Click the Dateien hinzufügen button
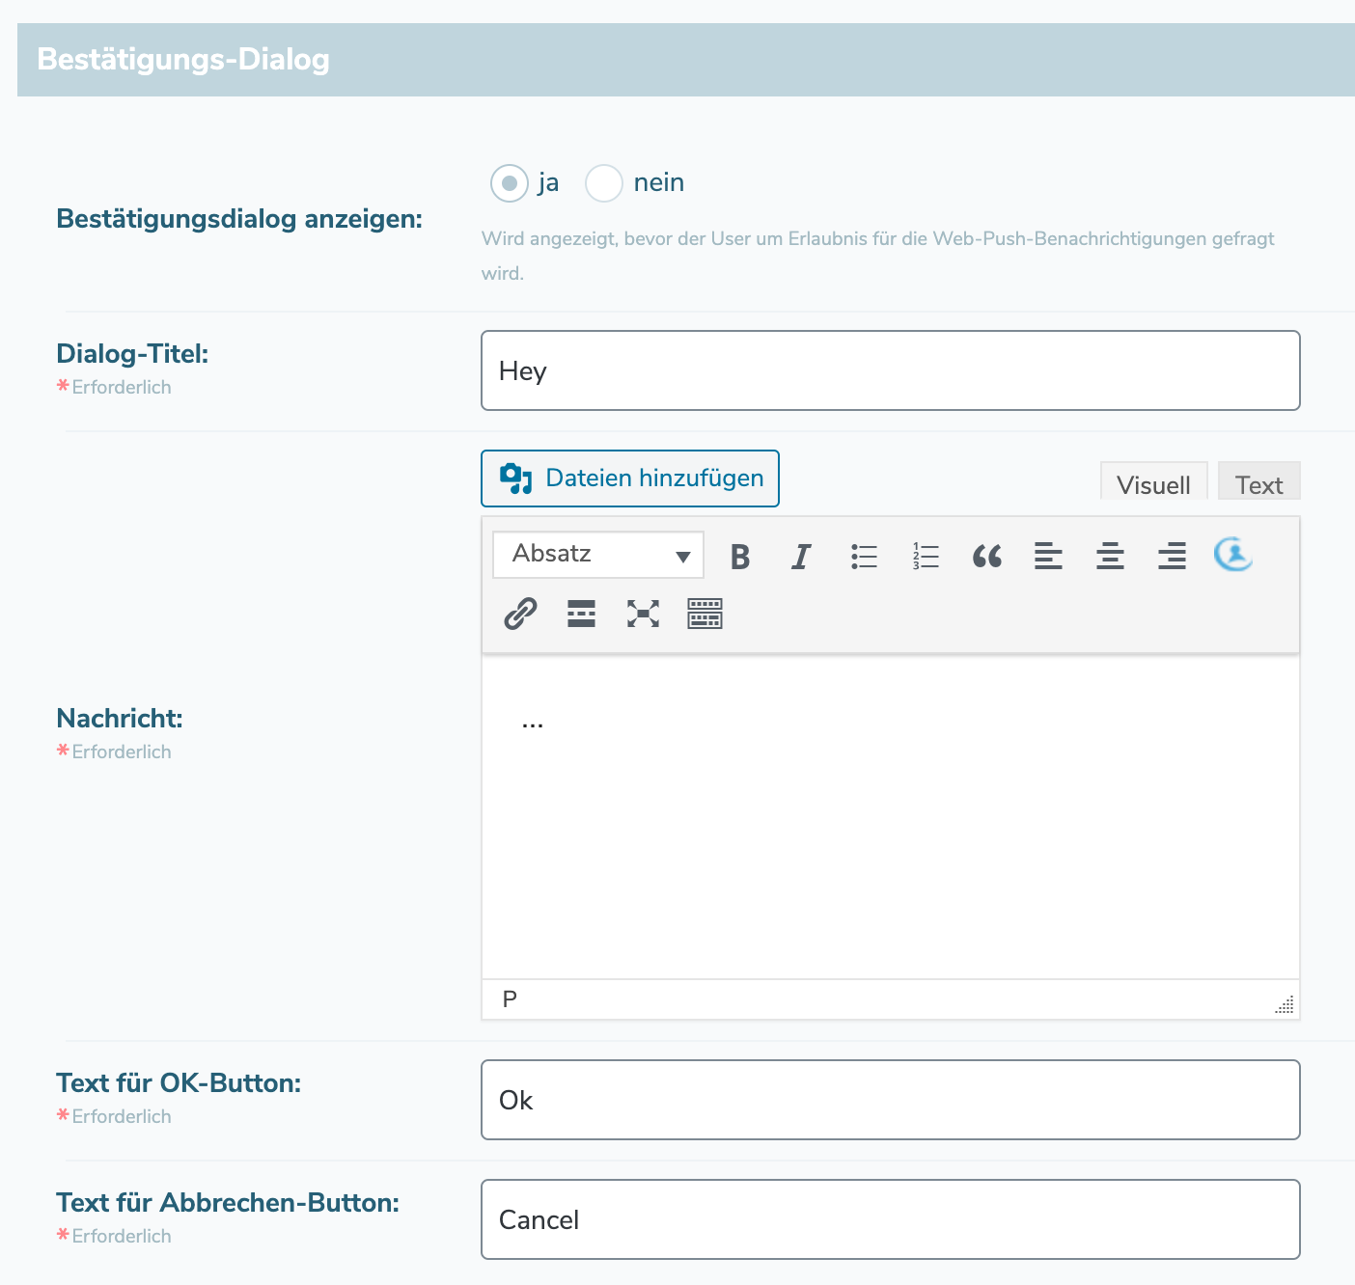1355x1285 pixels. coord(630,478)
